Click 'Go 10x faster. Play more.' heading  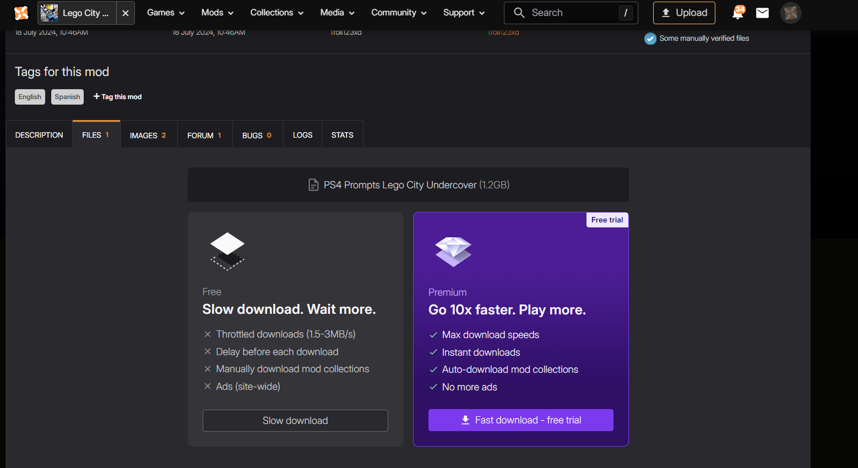pos(507,310)
